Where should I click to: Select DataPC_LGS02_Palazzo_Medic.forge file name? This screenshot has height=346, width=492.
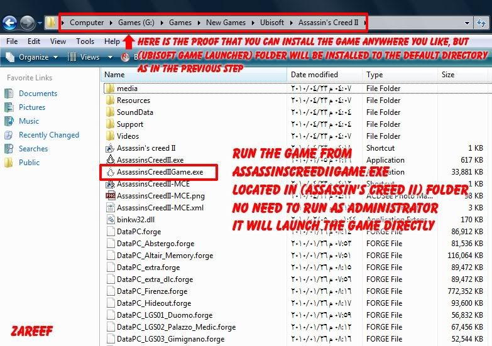176,327
